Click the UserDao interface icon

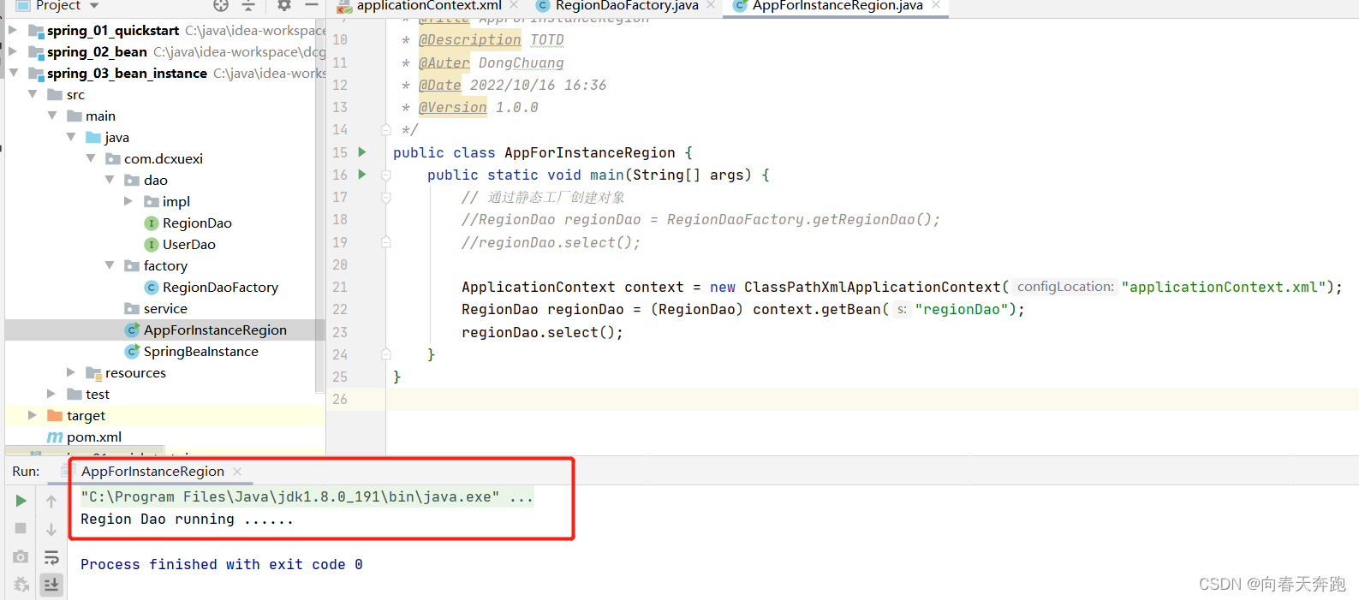point(152,245)
